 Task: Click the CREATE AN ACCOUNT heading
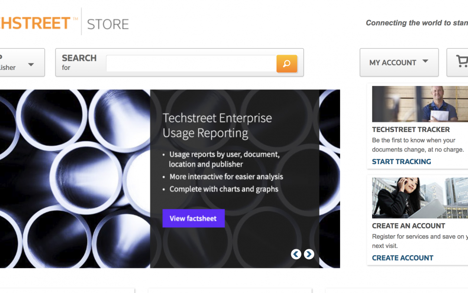click(408, 226)
